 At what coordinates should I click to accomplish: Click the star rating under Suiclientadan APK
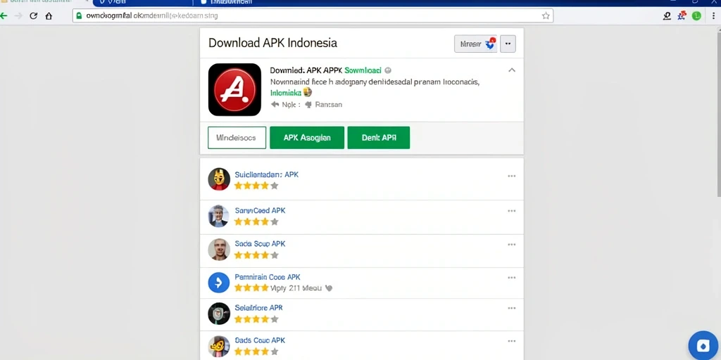[x=256, y=186]
